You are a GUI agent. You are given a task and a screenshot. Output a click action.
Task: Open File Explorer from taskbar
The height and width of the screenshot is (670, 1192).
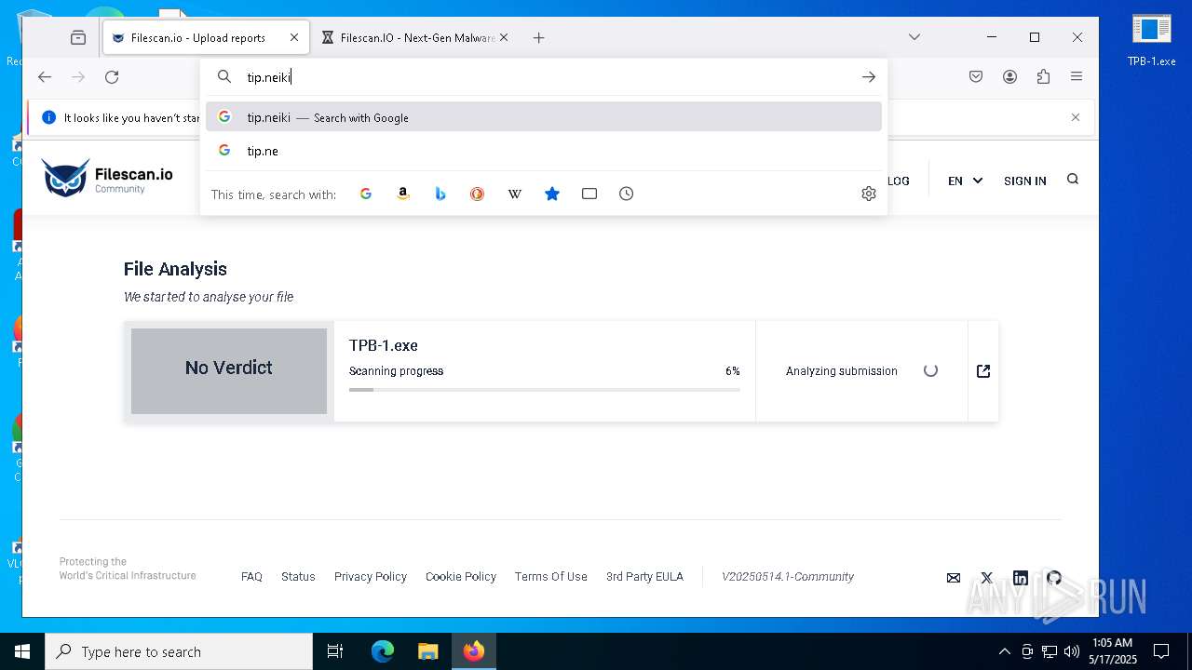427,651
